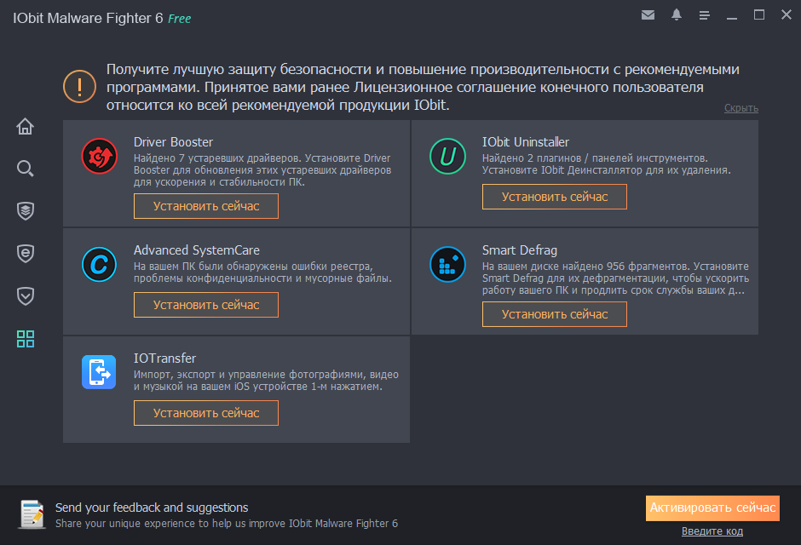Maximize the IObit Malware Fighter window

(x=759, y=14)
